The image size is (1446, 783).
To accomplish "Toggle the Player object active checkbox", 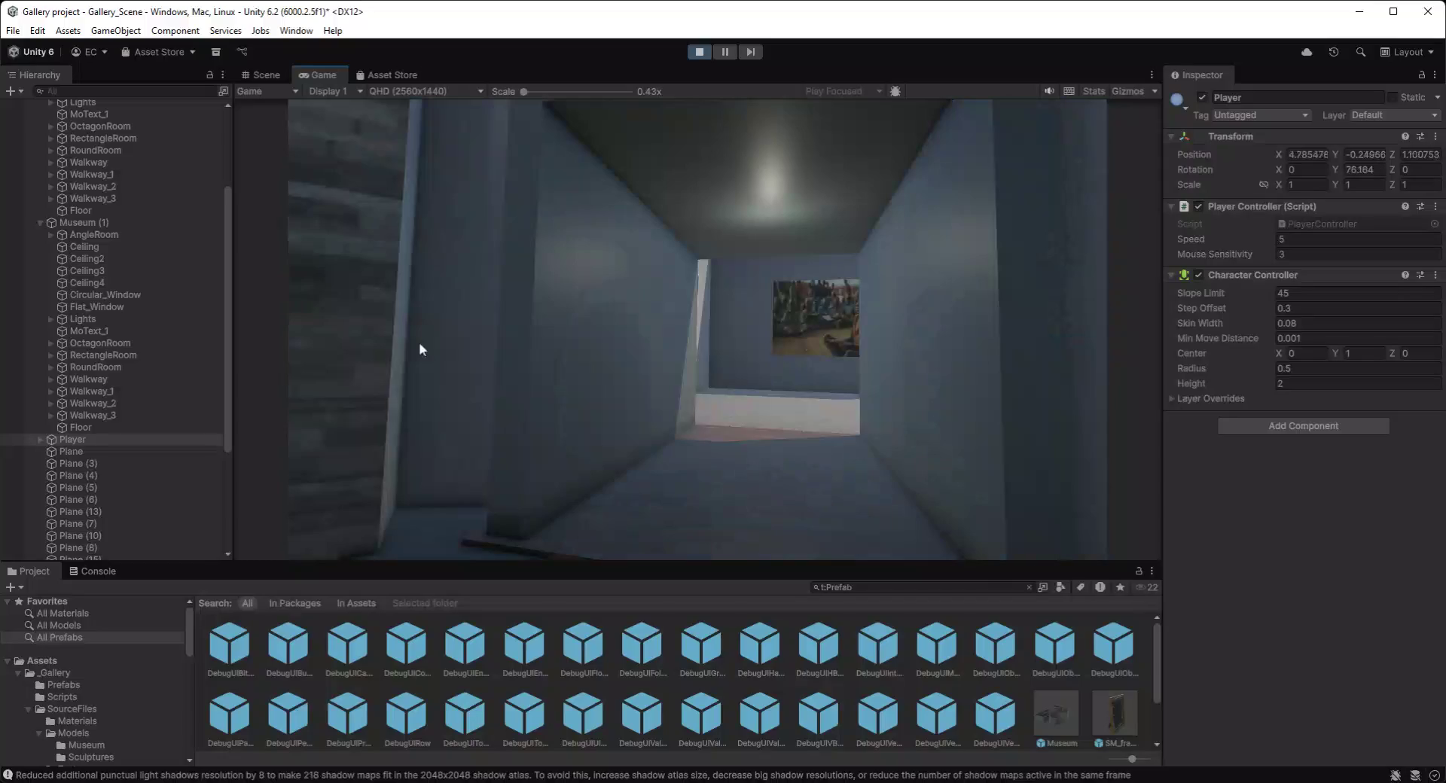I will tap(1202, 97).
